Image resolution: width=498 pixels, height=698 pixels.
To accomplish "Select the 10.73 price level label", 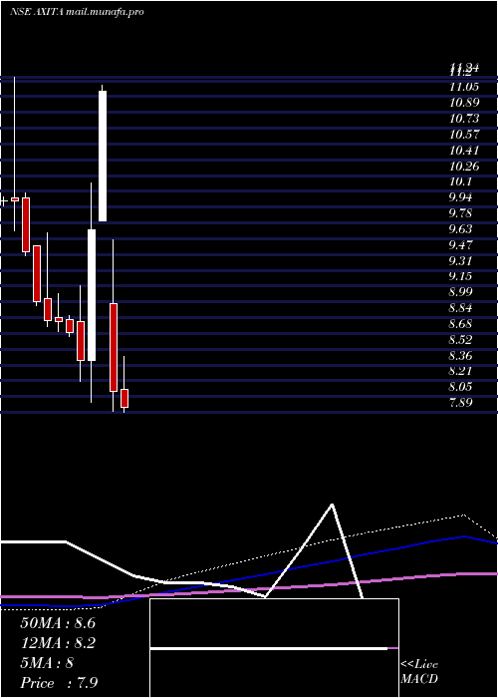I will tap(464, 119).
